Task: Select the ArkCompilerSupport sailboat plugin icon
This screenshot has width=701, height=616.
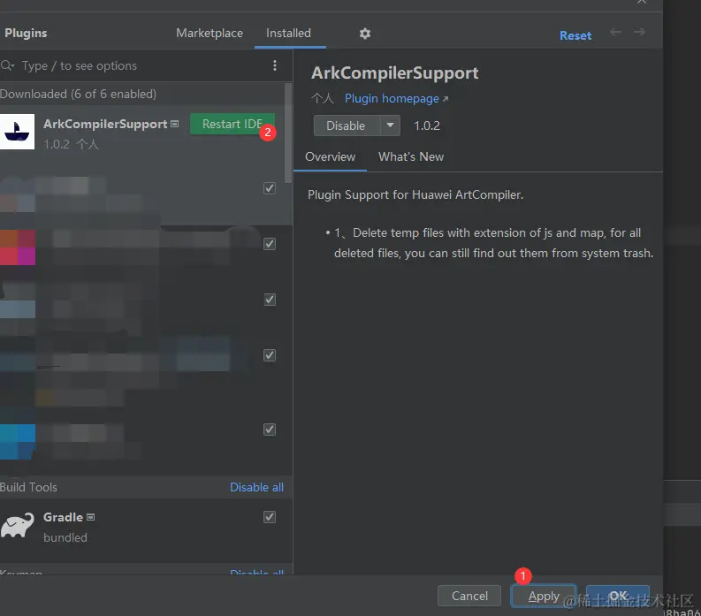Action: 17,132
